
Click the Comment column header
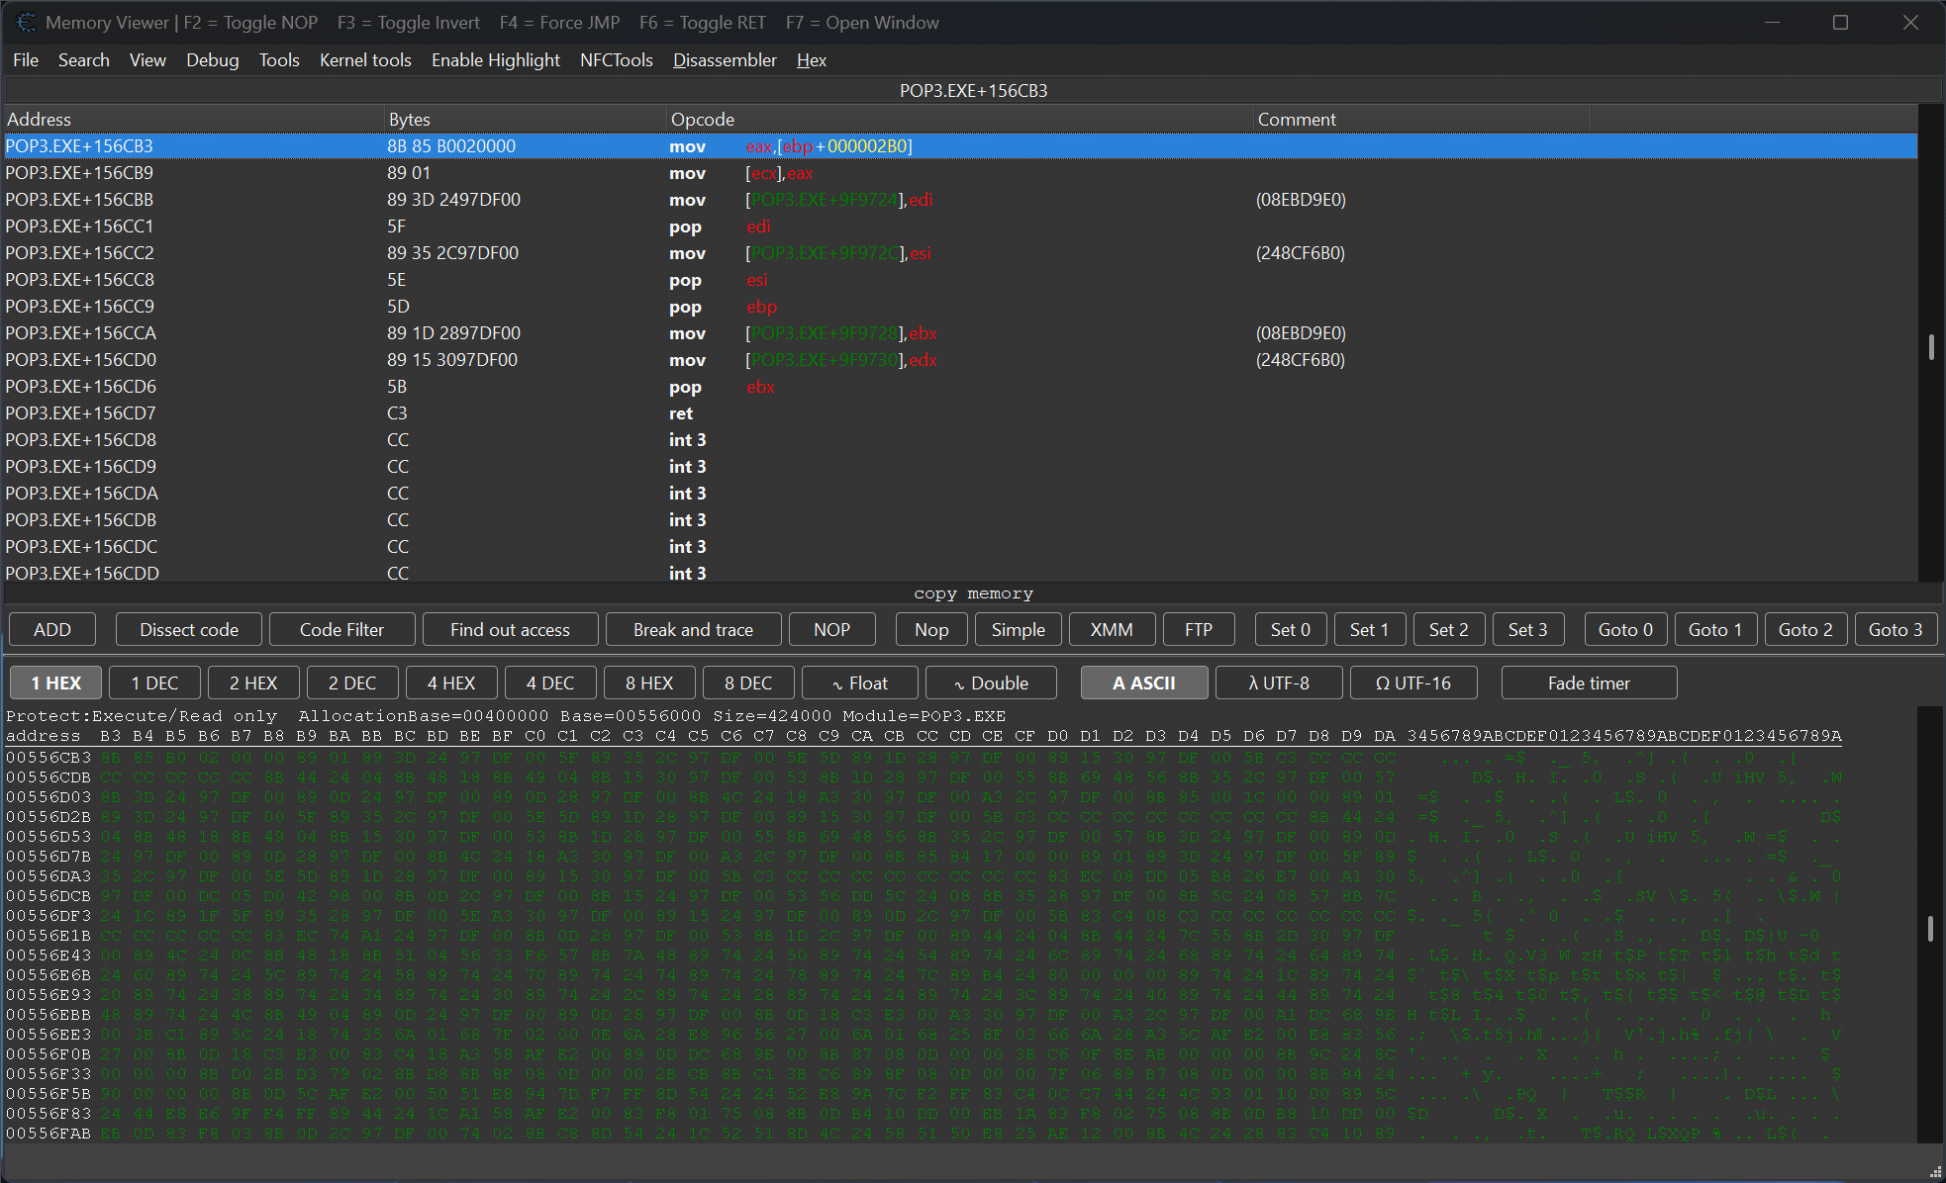coord(1421,119)
